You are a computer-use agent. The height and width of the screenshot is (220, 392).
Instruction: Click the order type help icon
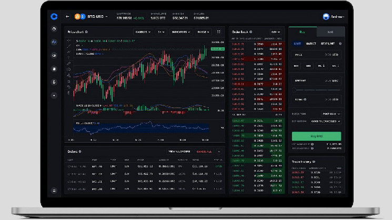coord(340,44)
